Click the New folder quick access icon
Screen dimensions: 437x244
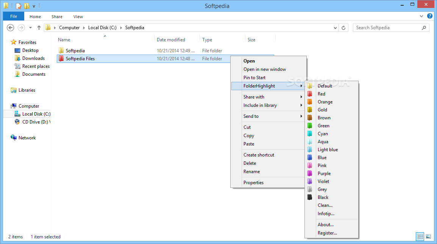coord(27,6)
